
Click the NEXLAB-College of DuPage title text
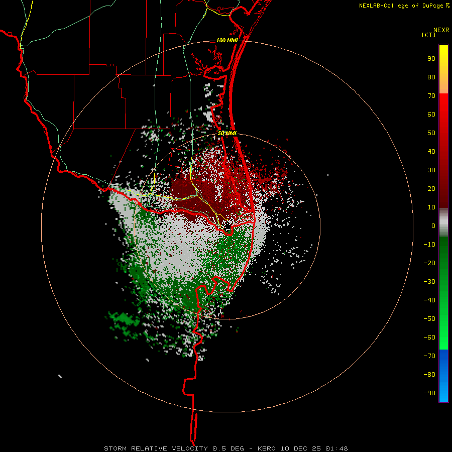(x=401, y=6)
